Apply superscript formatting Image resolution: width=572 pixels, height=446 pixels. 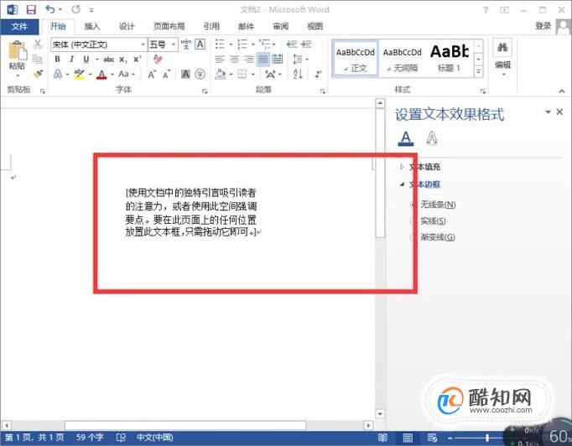point(138,59)
